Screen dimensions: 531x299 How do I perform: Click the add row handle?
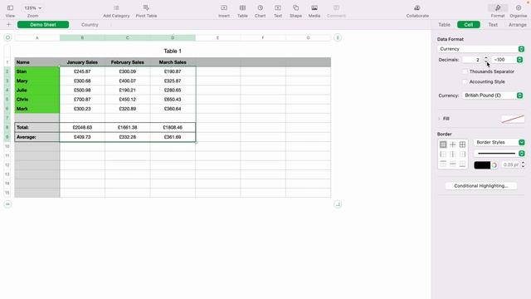click(x=7, y=204)
